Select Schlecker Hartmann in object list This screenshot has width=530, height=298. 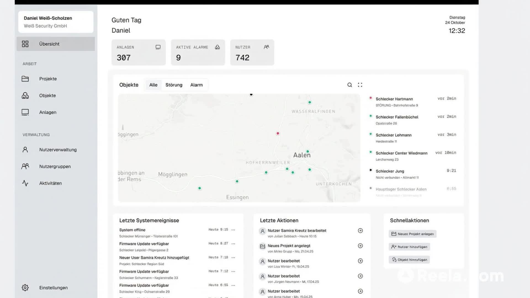[394, 99]
